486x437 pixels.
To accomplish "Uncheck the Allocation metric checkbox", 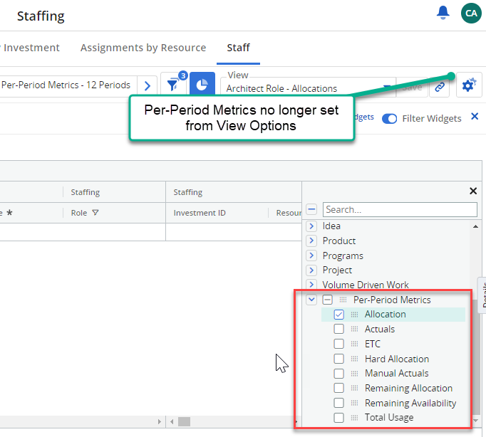I will coord(338,315).
